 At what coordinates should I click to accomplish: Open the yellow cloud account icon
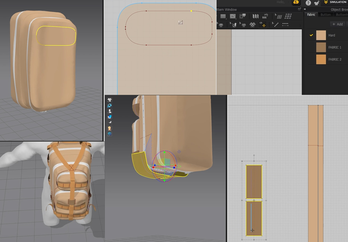(x=296, y=2)
